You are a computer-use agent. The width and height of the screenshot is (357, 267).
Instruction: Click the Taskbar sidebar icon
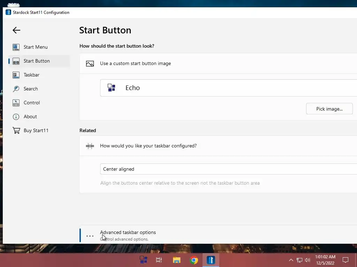coord(16,75)
